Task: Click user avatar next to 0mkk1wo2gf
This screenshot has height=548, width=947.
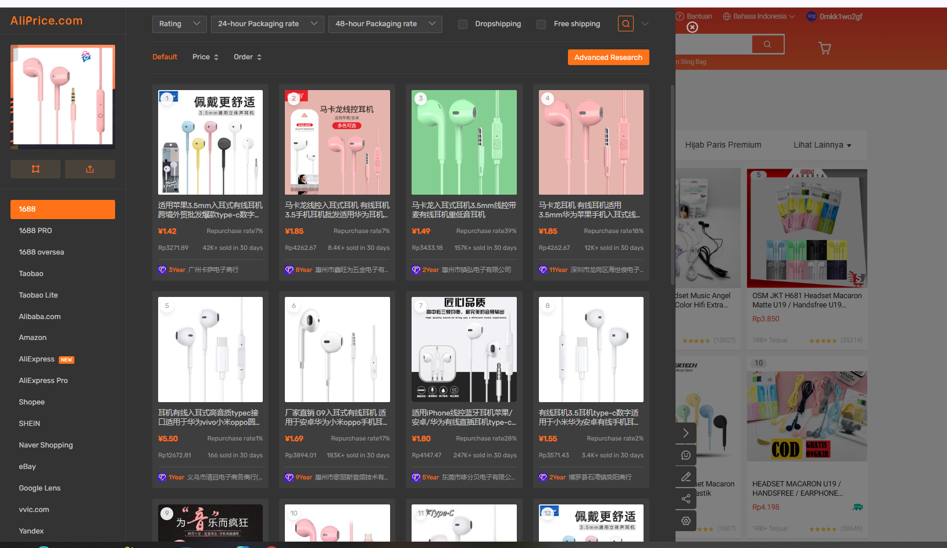Action: (x=812, y=16)
